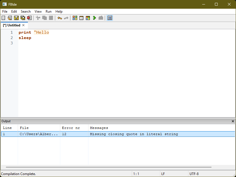Click the Undo arrow icon

pyautogui.click(x=60, y=18)
